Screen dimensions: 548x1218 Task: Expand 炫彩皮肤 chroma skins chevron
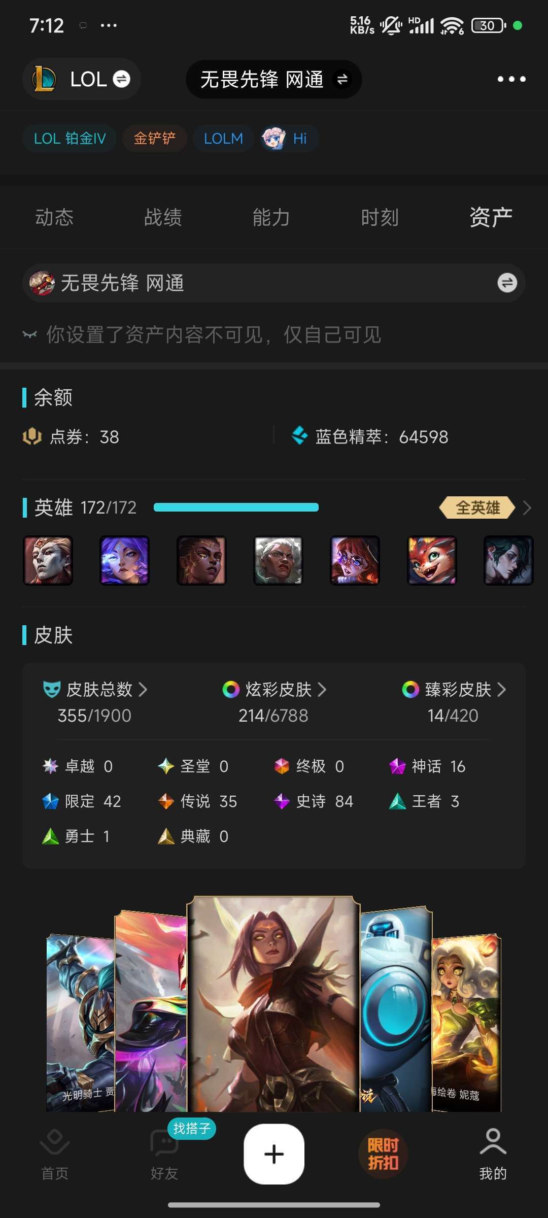[x=322, y=689]
